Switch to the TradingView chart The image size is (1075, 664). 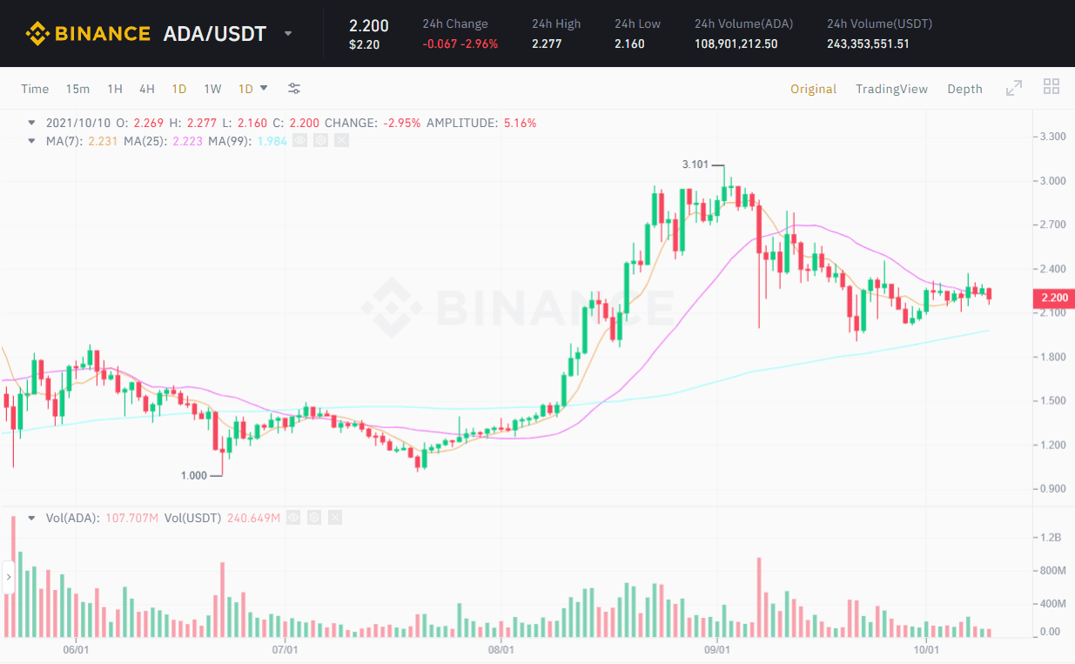tap(891, 89)
